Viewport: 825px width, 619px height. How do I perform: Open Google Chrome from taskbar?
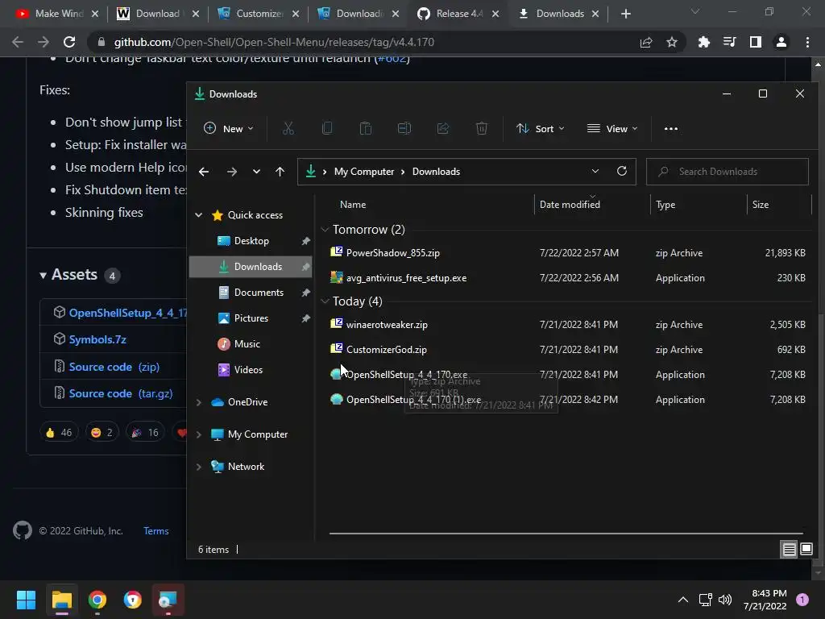97,600
